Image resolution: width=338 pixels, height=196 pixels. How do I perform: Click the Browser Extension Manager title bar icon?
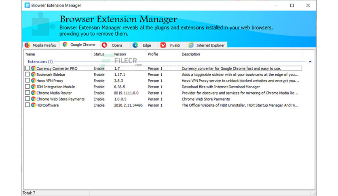pyautogui.click(x=27, y=5)
